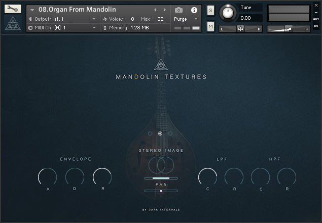Image resolution: width=322 pixels, height=223 pixels.
Task: Click the By Dark Intervals credit text
Action: (161, 210)
